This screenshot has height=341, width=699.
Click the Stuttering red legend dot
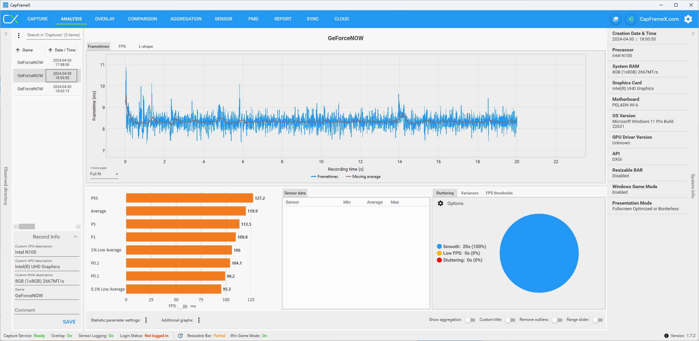(439, 260)
